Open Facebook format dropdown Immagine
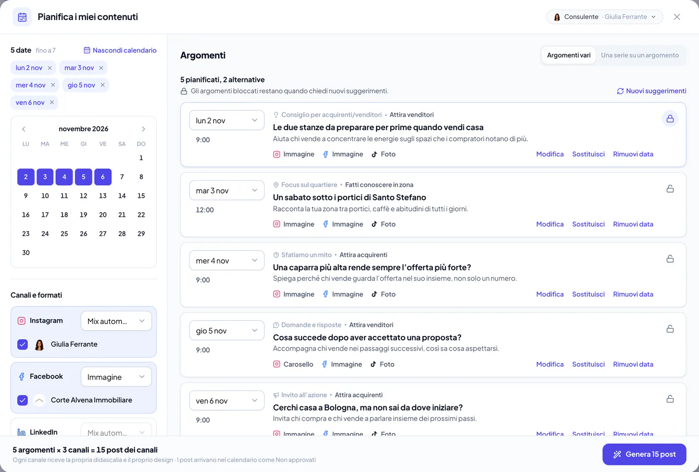 tap(116, 377)
